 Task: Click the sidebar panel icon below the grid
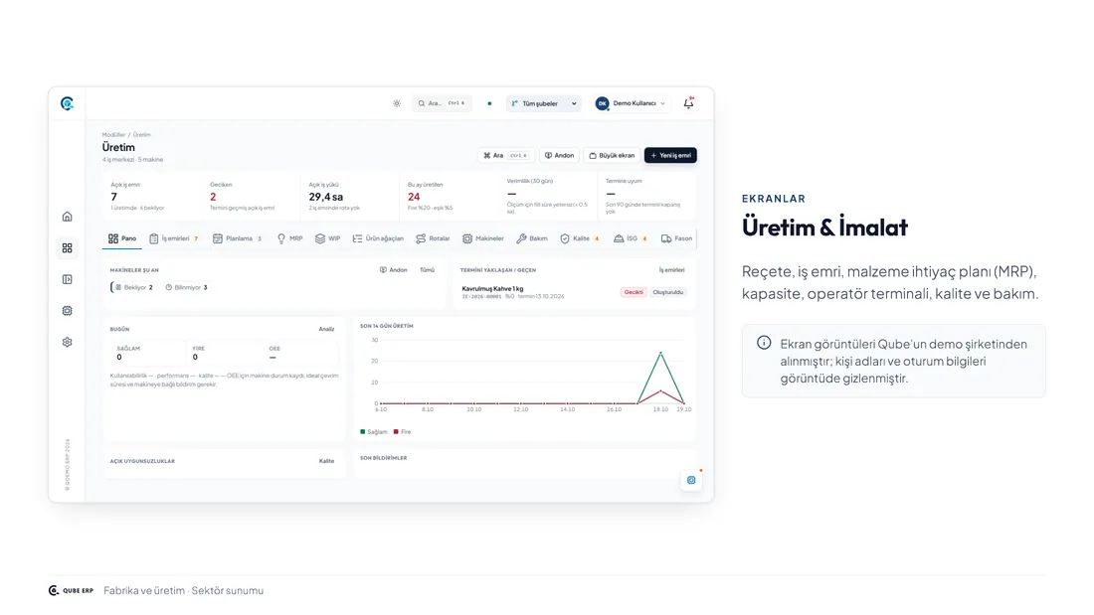(x=67, y=279)
